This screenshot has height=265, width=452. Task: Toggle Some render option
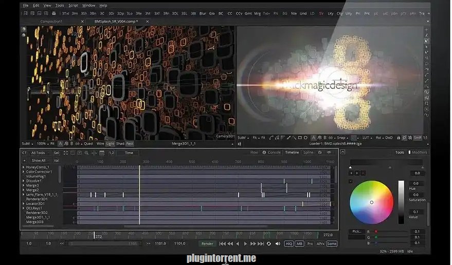click(332, 243)
